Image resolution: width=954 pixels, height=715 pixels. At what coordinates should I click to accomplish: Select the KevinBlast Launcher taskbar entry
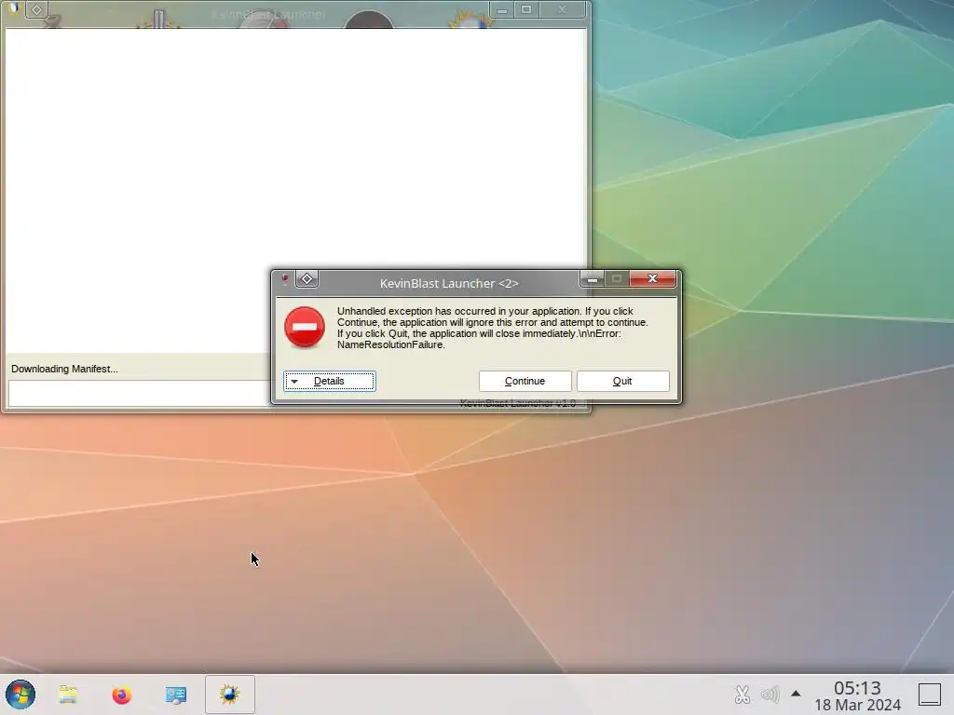229,695
